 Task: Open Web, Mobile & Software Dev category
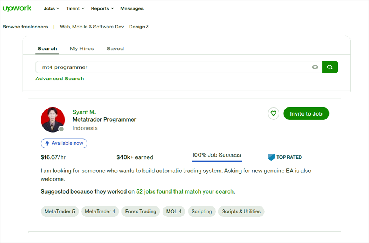click(x=92, y=27)
